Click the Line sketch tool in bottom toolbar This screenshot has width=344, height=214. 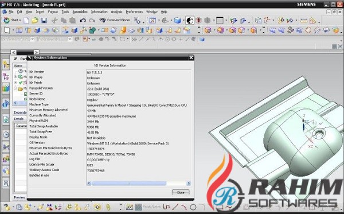[x=175, y=207]
